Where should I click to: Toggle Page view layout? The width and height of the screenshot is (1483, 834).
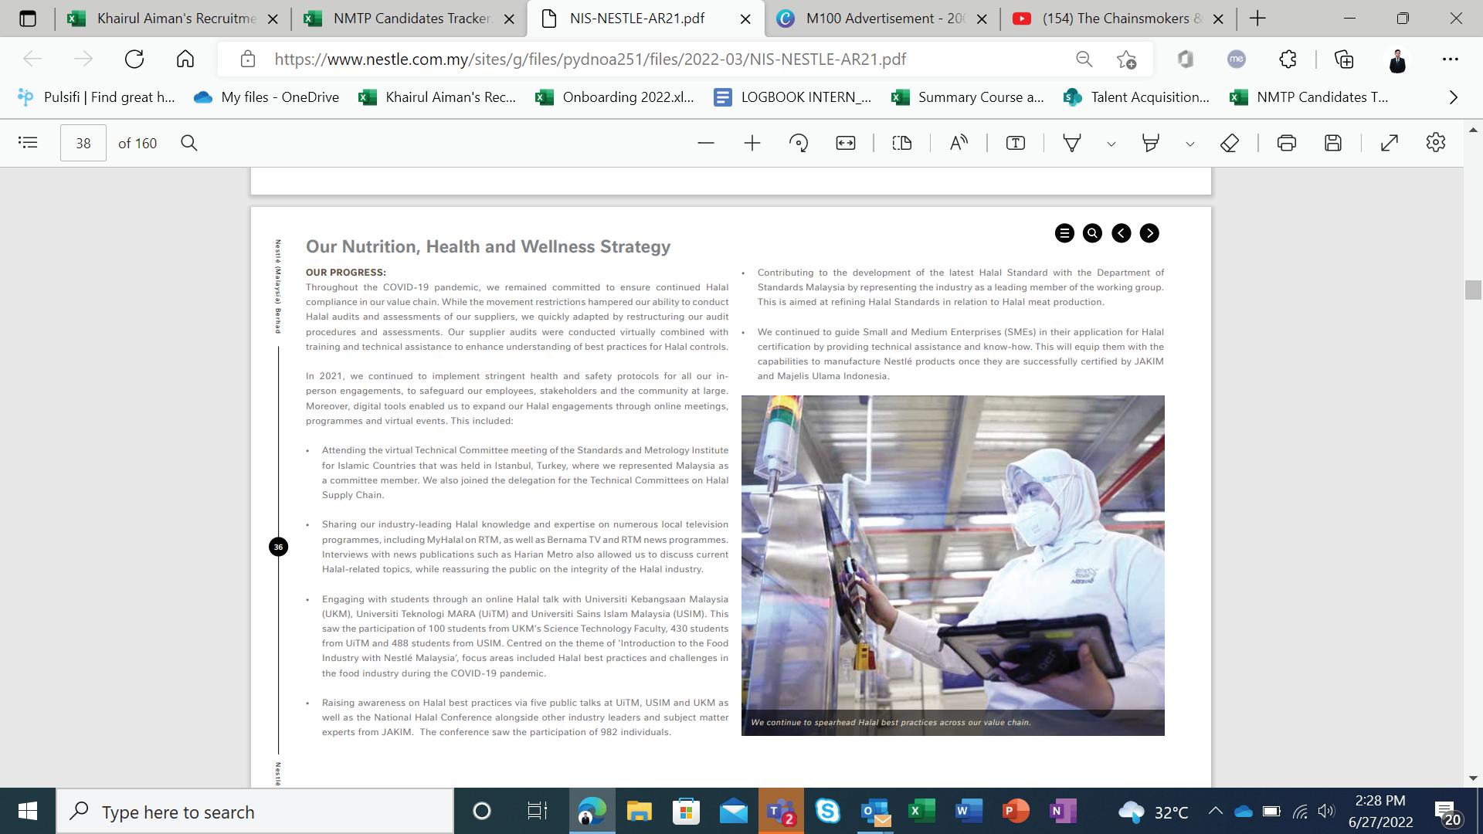(x=901, y=143)
